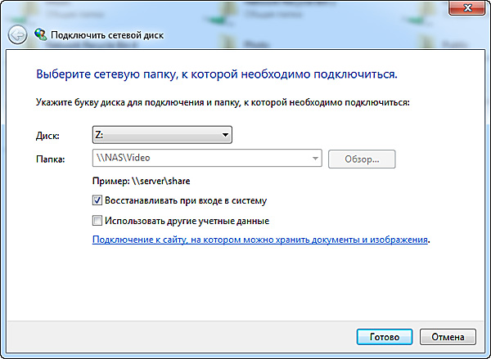Click the Обзор... browse button
491x359 pixels.
[x=361, y=159]
